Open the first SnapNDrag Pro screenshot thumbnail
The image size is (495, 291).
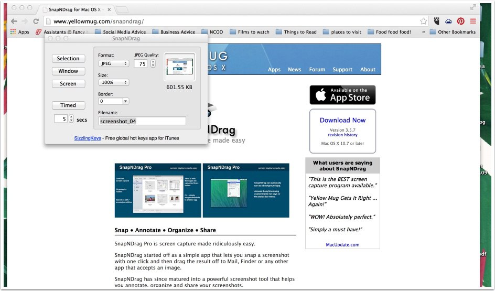(158, 190)
